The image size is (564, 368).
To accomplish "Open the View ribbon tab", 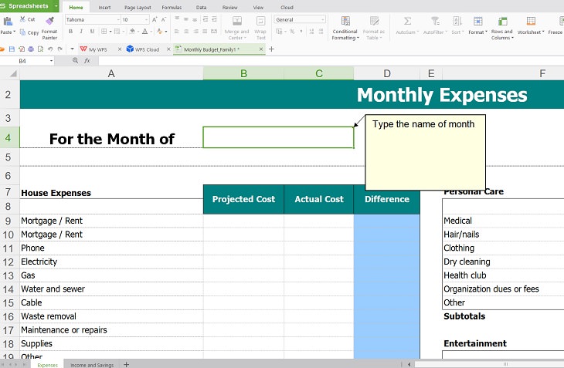I will [258, 7].
